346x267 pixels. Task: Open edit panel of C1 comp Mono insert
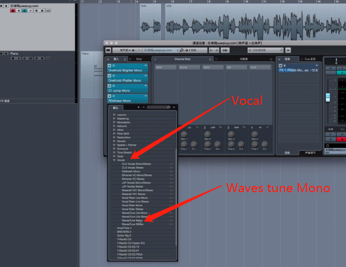point(114,86)
